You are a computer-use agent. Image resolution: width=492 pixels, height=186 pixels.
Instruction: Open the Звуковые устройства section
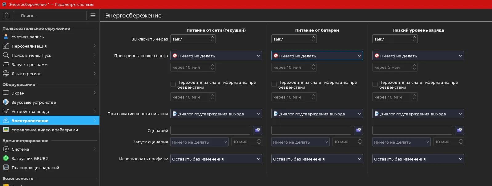point(50,102)
